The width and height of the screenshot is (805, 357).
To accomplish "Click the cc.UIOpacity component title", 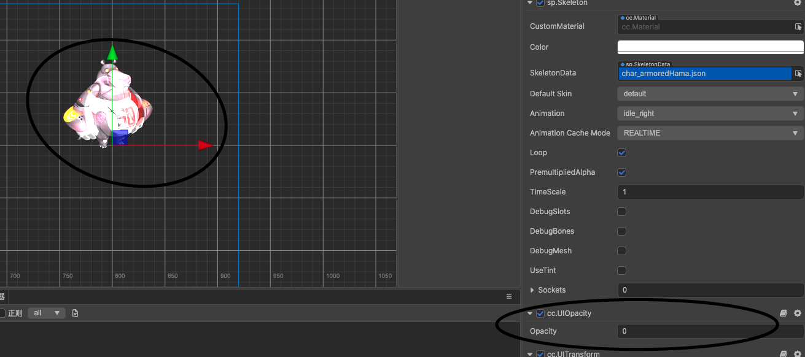I will pyautogui.click(x=569, y=313).
